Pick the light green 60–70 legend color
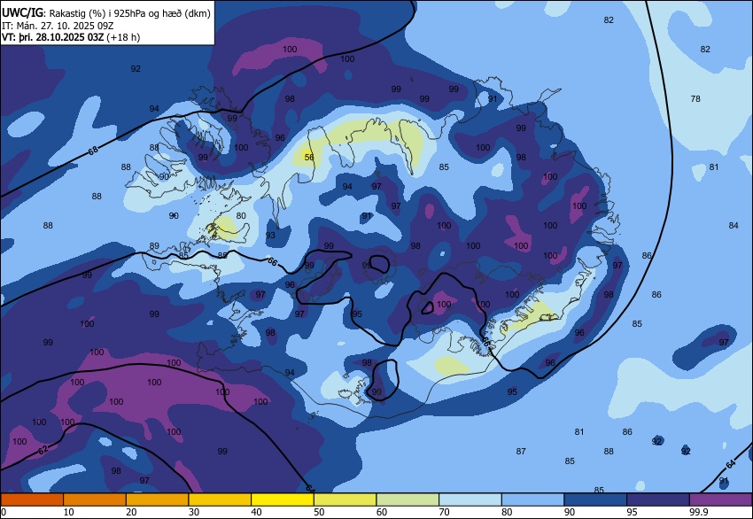 (408, 500)
